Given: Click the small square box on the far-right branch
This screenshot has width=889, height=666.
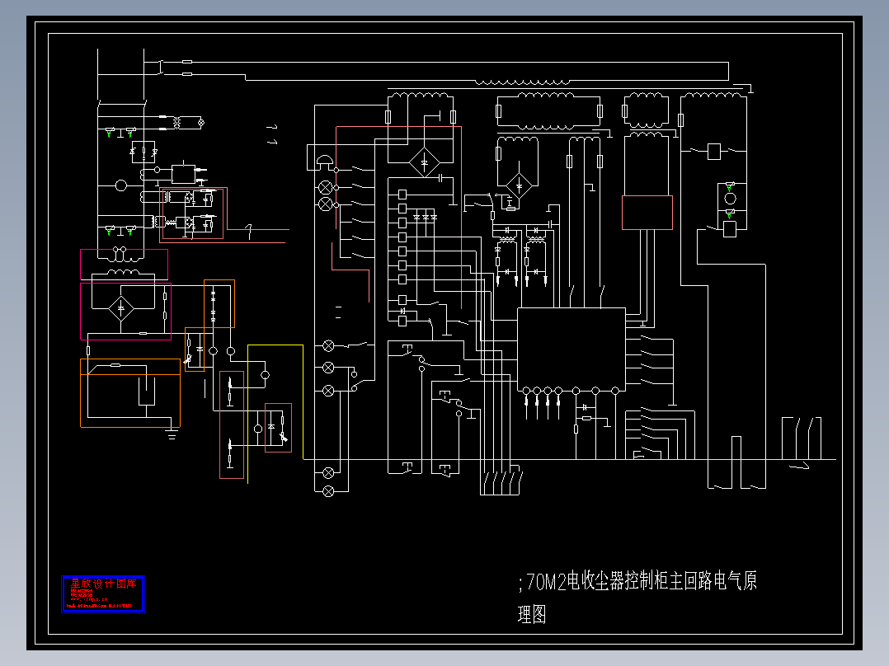Looking at the screenshot, I should [x=714, y=152].
